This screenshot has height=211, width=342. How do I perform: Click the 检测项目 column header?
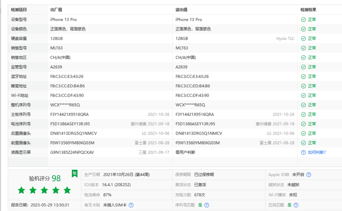tap(19, 10)
